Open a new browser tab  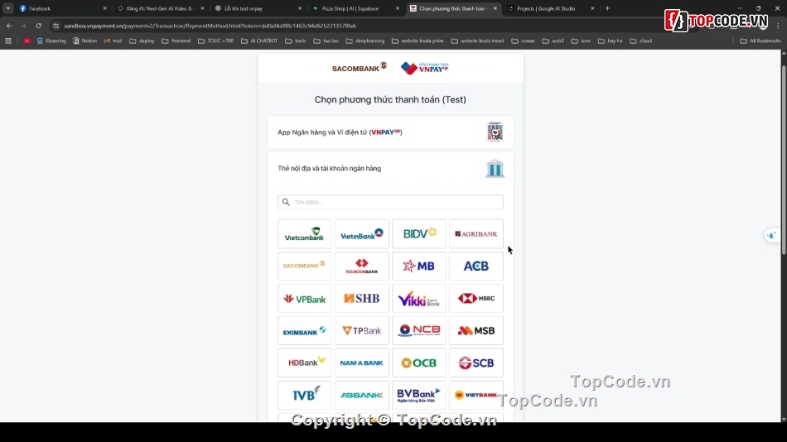[x=607, y=8]
